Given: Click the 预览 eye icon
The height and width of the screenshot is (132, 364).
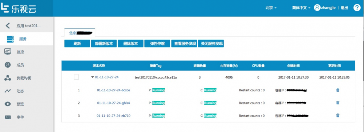Looking at the screenshot, I should point(8,104).
